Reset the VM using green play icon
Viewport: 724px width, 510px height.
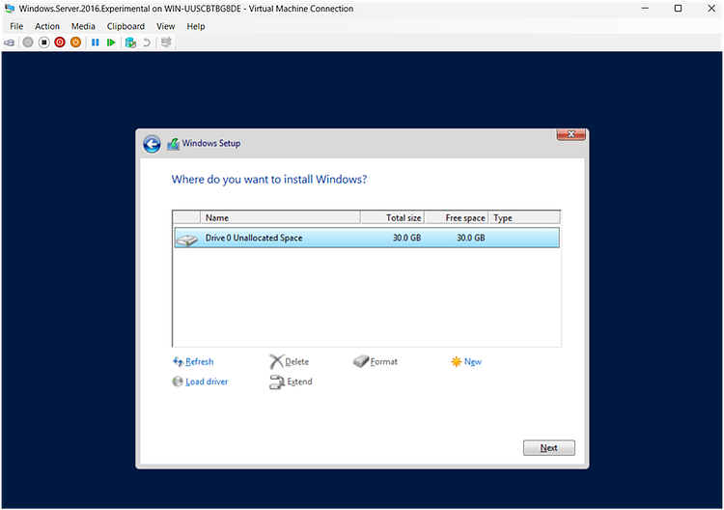(111, 42)
